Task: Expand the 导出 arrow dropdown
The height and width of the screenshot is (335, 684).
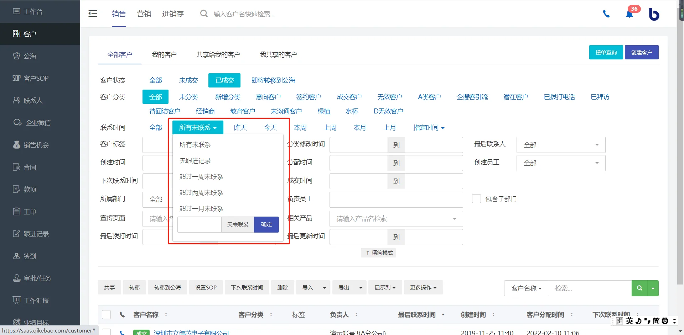Action: click(x=361, y=287)
